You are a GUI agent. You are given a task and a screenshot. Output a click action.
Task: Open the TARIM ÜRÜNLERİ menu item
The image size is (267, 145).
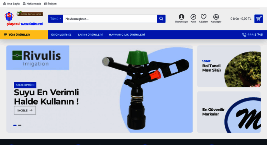(x=90, y=35)
